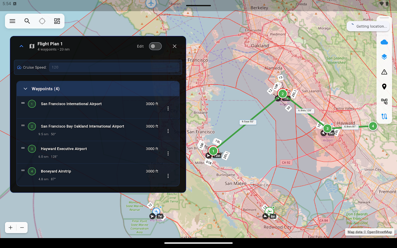Select the blue airport marker near Pillar Point
397x248 pixels.
coord(156,211)
